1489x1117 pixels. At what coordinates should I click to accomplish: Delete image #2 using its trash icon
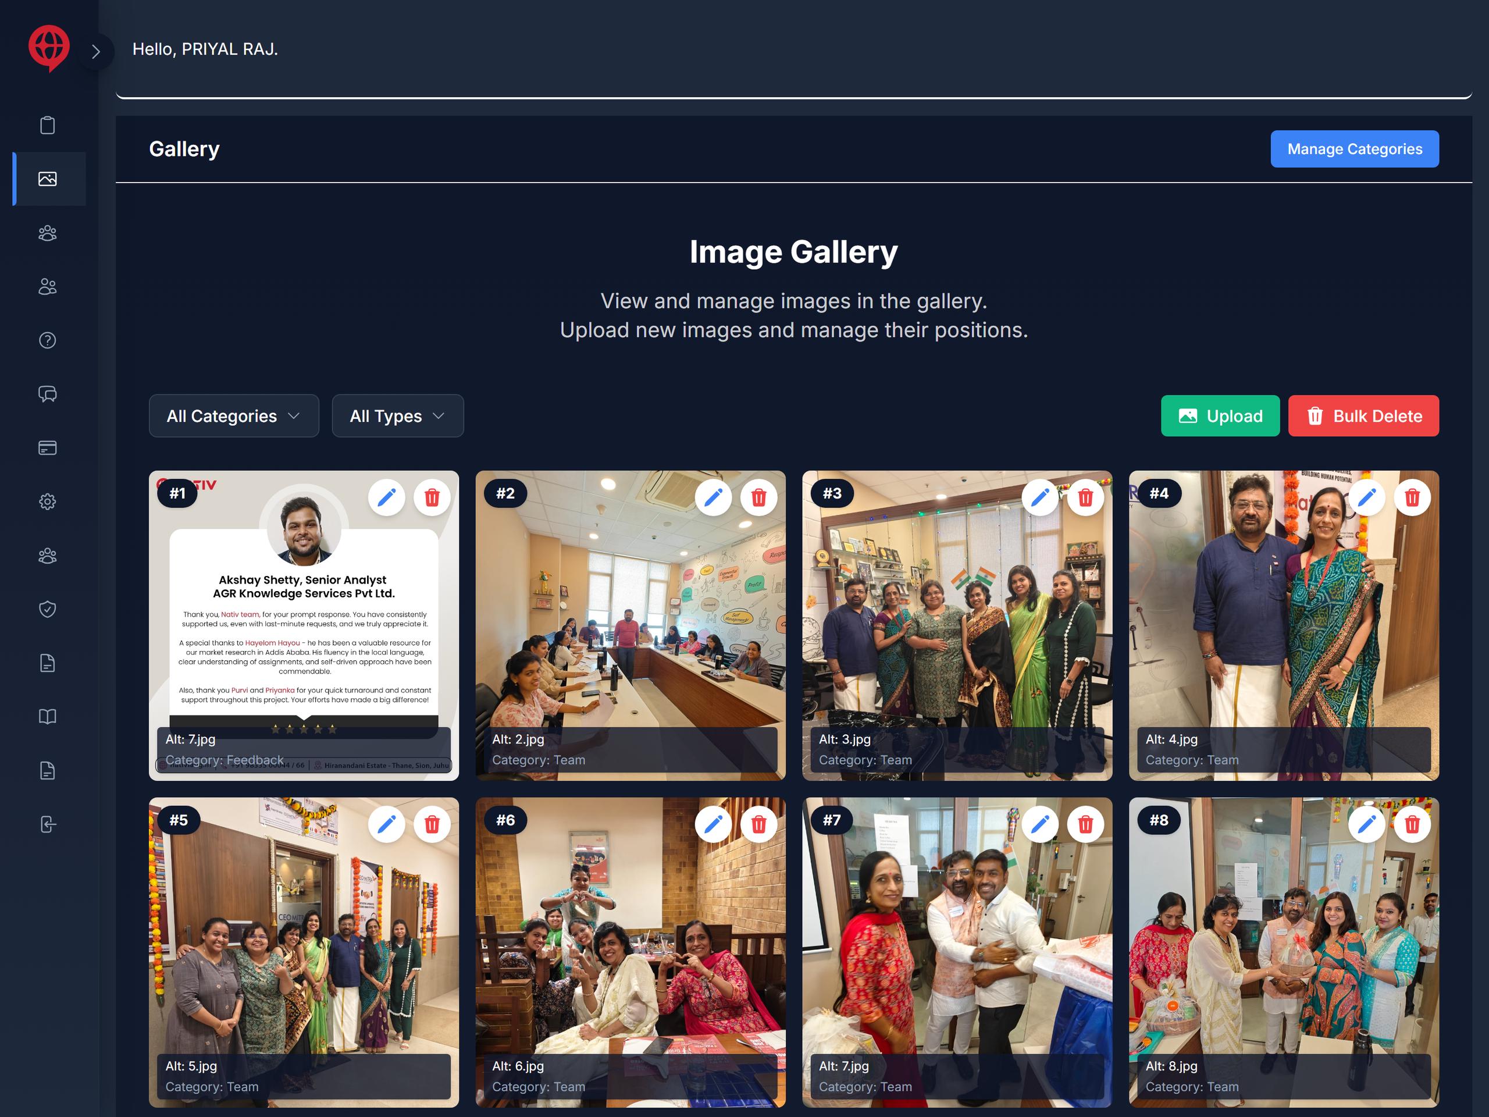click(x=758, y=497)
